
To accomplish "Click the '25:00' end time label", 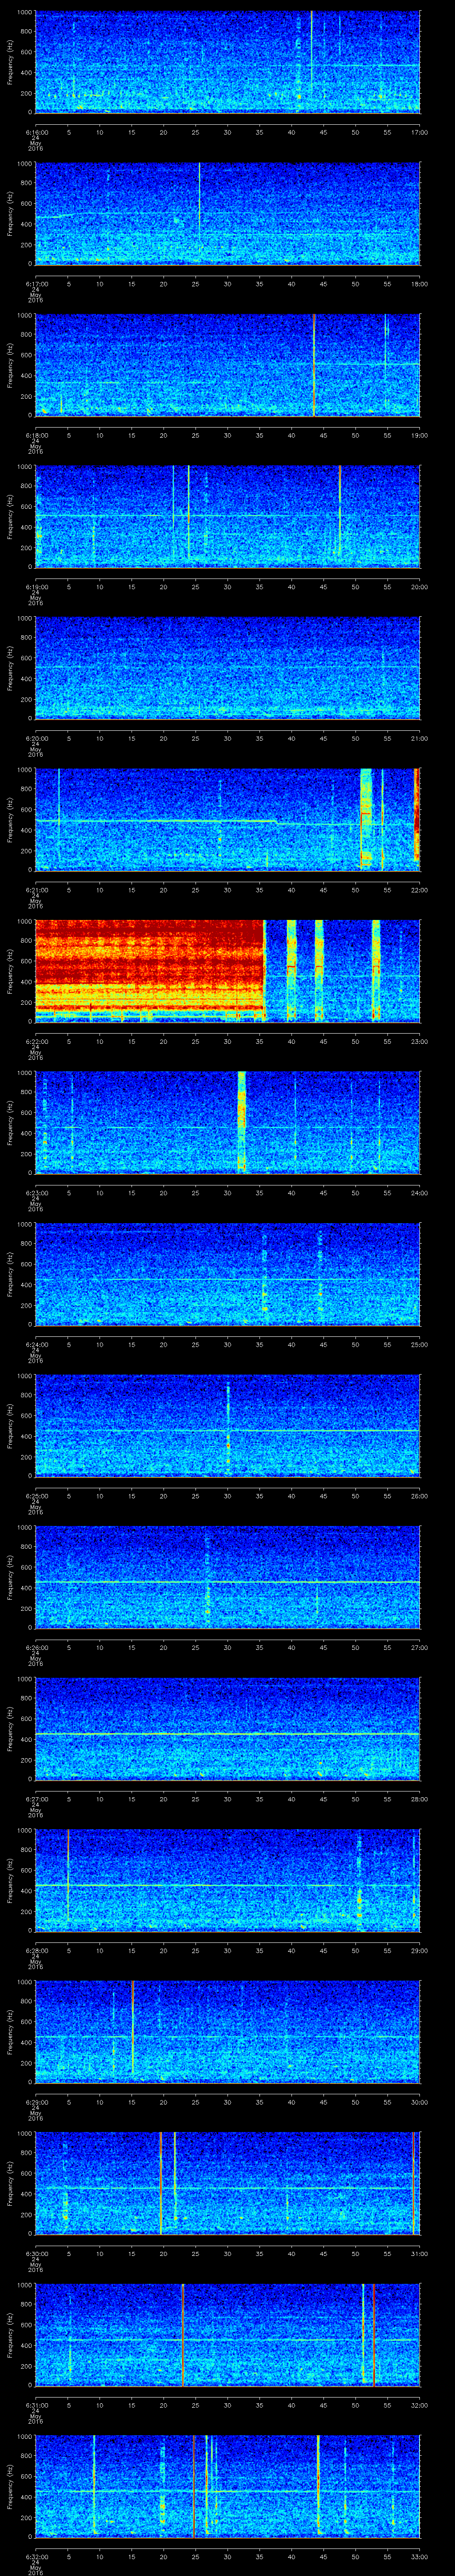I will (419, 1344).
